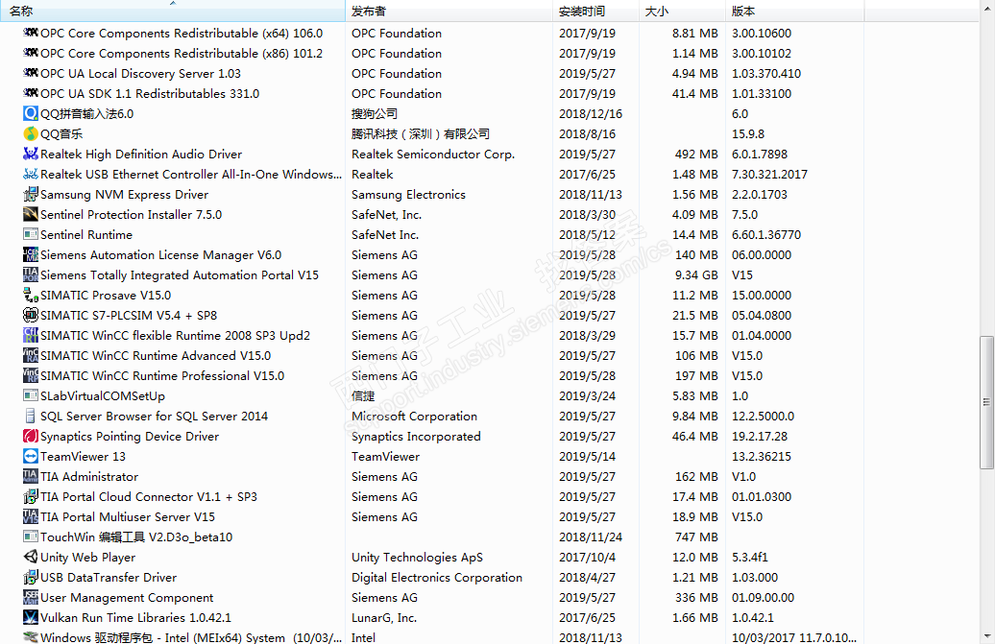This screenshot has width=995, height=644.
Task: Click version 12.2.5000.0
Action: point(763,416)
